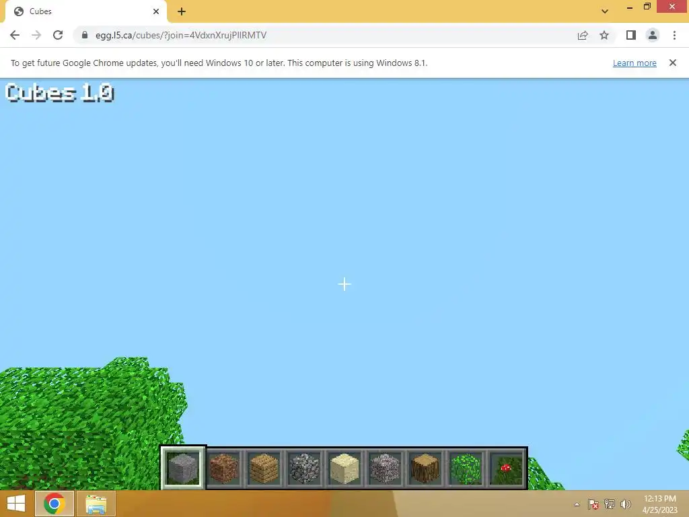Open the volume control icon
689x517 pixels.
(x=625, y=504)
